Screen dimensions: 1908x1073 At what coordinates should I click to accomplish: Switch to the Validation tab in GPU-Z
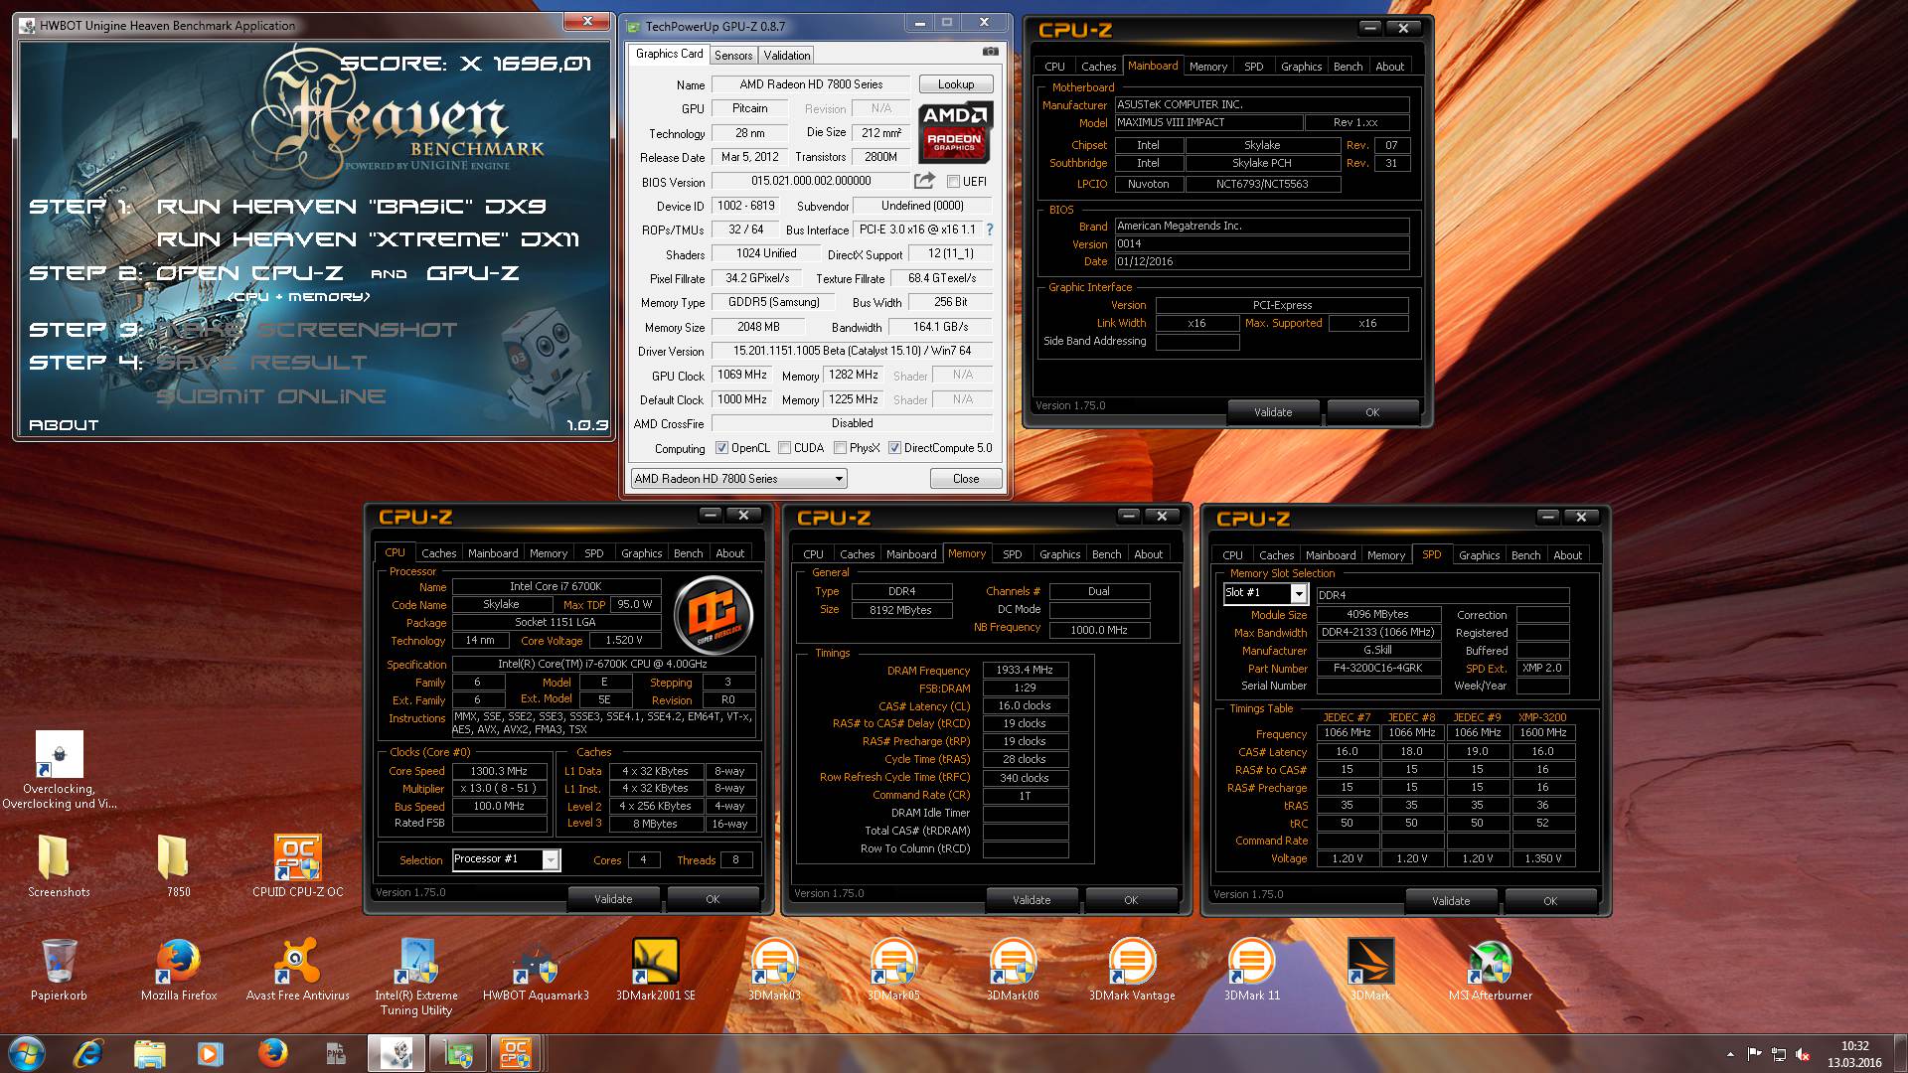pos(787,56)
